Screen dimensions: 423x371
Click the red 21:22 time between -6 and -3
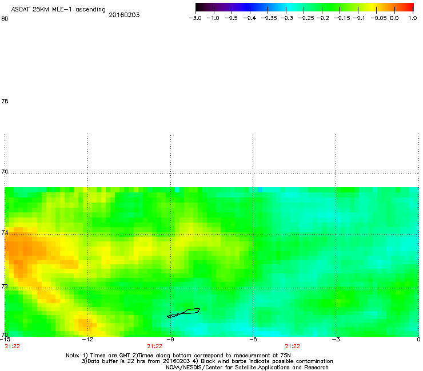(x=293, y=346)
